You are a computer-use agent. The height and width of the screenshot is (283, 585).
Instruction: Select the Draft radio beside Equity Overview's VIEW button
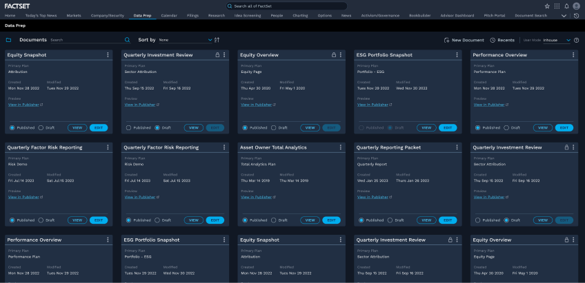click(x=274, y=127)
